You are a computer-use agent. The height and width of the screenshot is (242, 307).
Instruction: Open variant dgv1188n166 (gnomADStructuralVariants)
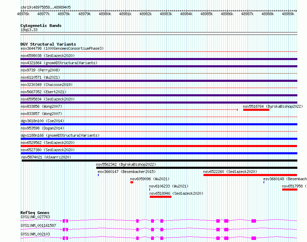pyautogui.click(x=60, y=135)
